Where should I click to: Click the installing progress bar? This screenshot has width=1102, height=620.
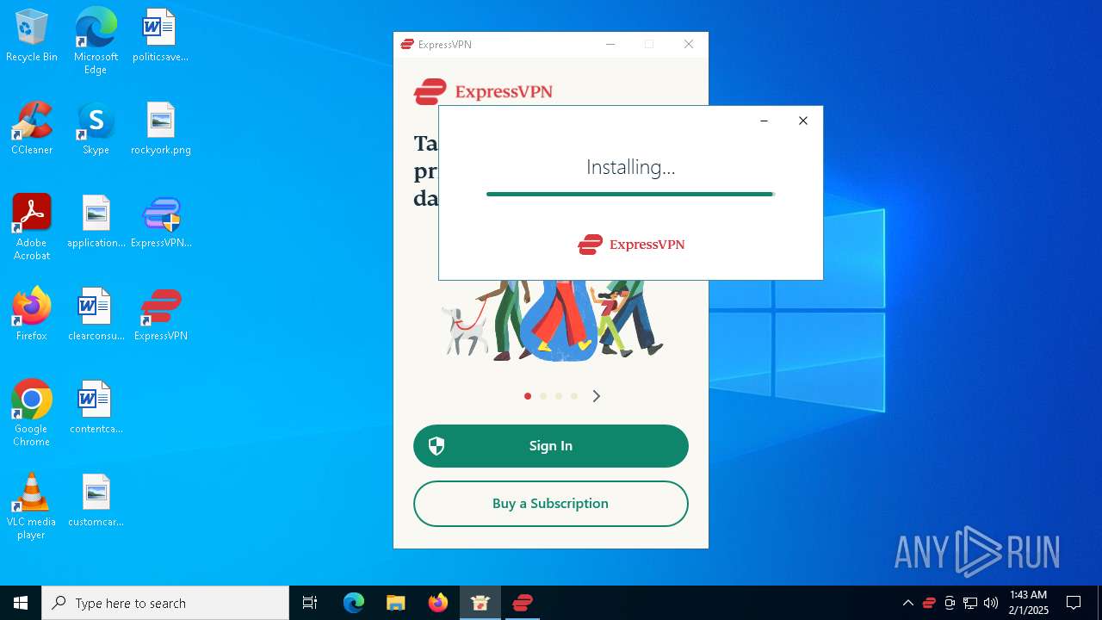[x=630, y=195]
